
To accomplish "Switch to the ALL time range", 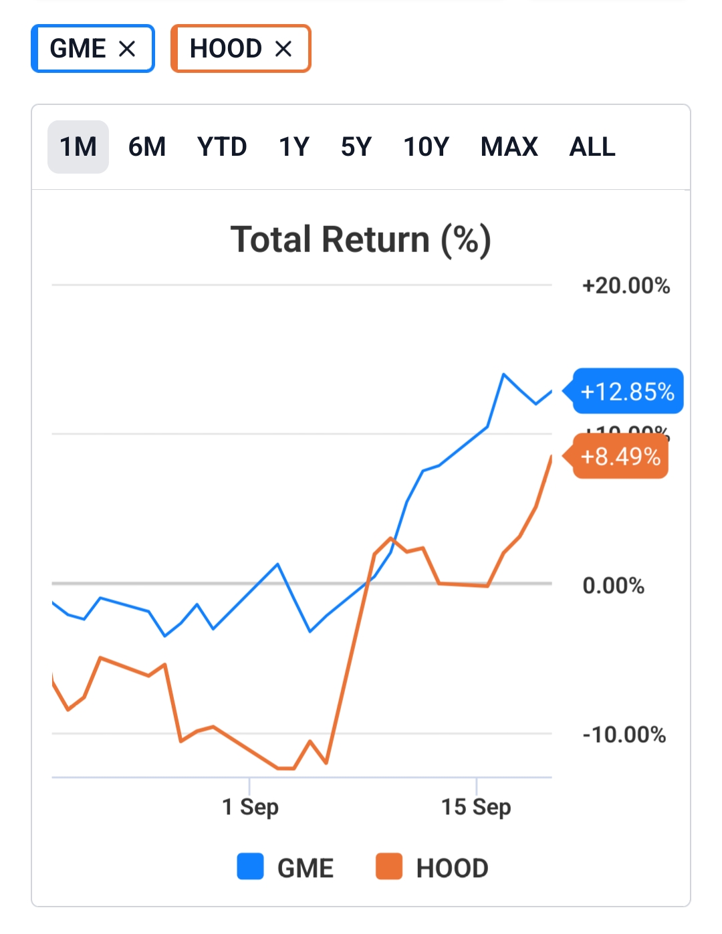I will [x=592, y=147].
